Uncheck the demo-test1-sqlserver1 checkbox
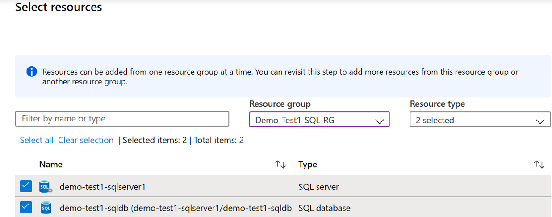This screenshot has width=552, height=217. tap(26, 186)
